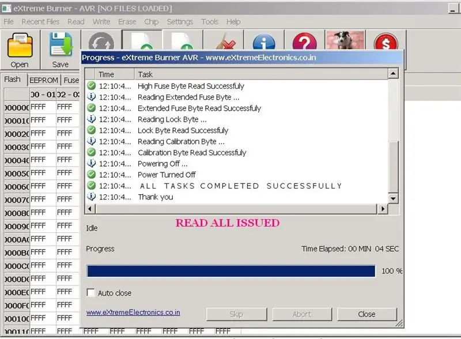Click task list scroll up arrow
This screenshot has width=461, height=339.
pos(393,73)
